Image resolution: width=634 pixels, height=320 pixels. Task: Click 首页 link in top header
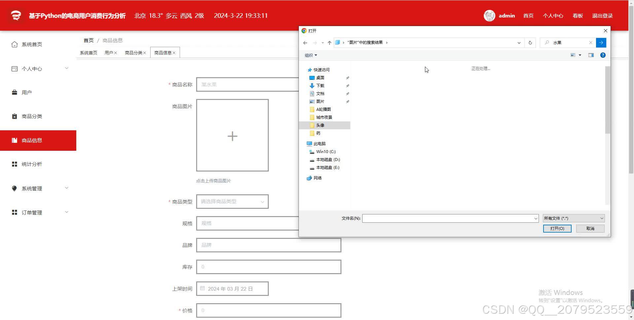pyautogui.click(x=528, y=16)
